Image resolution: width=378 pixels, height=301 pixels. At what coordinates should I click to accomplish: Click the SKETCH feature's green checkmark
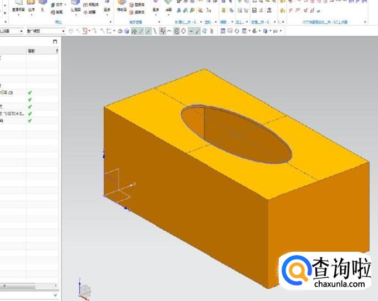click(x=30, y=113)
